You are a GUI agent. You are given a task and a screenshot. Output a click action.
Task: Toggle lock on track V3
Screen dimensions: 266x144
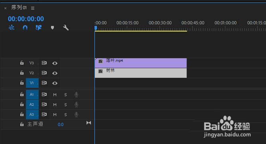(22, 63)
